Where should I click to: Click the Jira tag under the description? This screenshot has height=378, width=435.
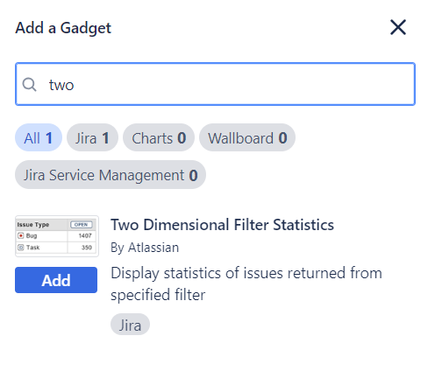tap(130, 325)
